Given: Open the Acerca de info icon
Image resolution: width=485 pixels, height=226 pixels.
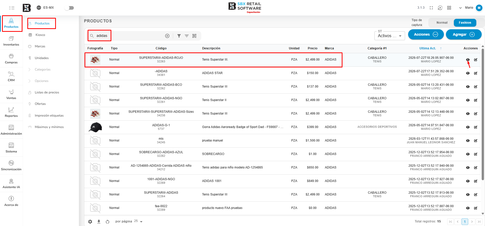Looking at the screenshot, I should [x=11, y=199].
